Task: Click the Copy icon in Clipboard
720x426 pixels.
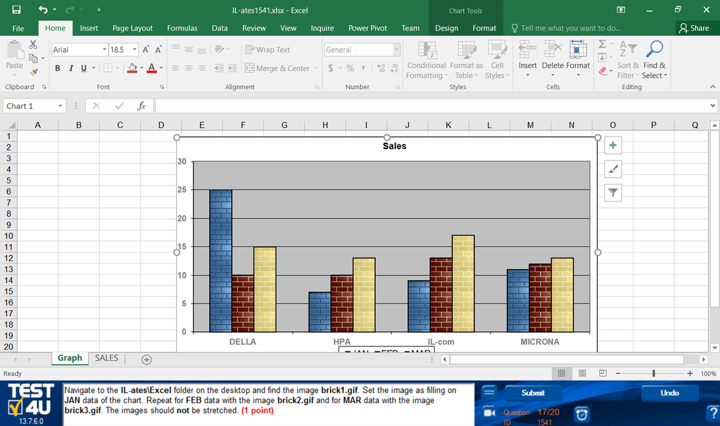Action: [33, 58]
